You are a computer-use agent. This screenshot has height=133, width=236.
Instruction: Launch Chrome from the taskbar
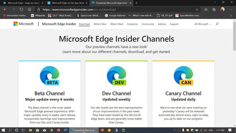52,130
